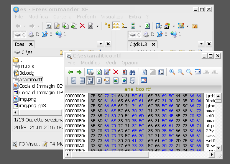Click the edit file pencil icon in FreeCommander
Viewport: 230px width, 164px height.
[57, 26]
